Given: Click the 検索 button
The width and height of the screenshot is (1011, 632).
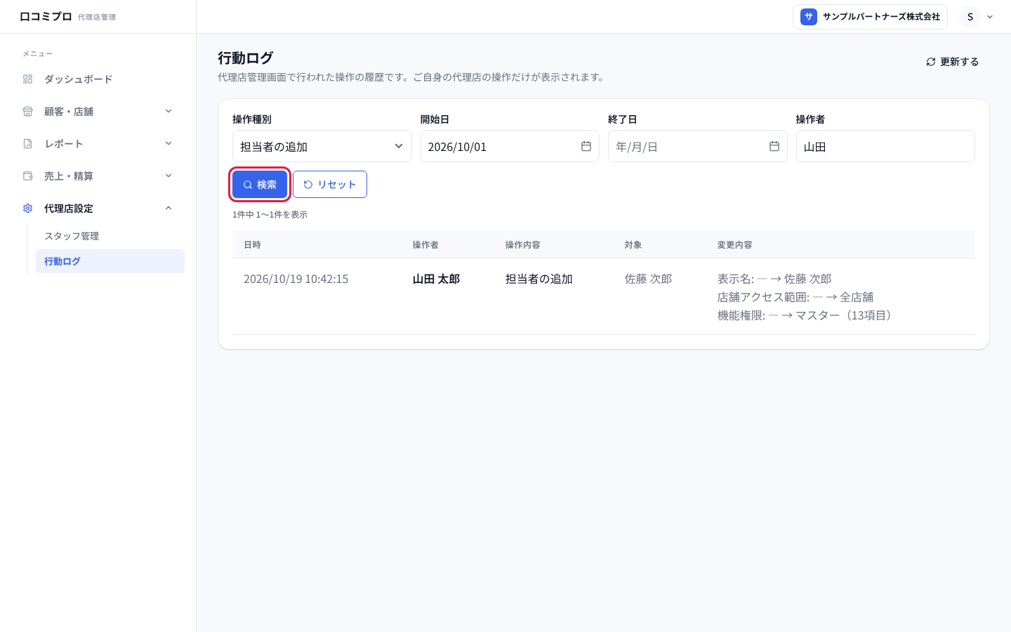Looking at the screenshot, I should click(x=260, y=185).
